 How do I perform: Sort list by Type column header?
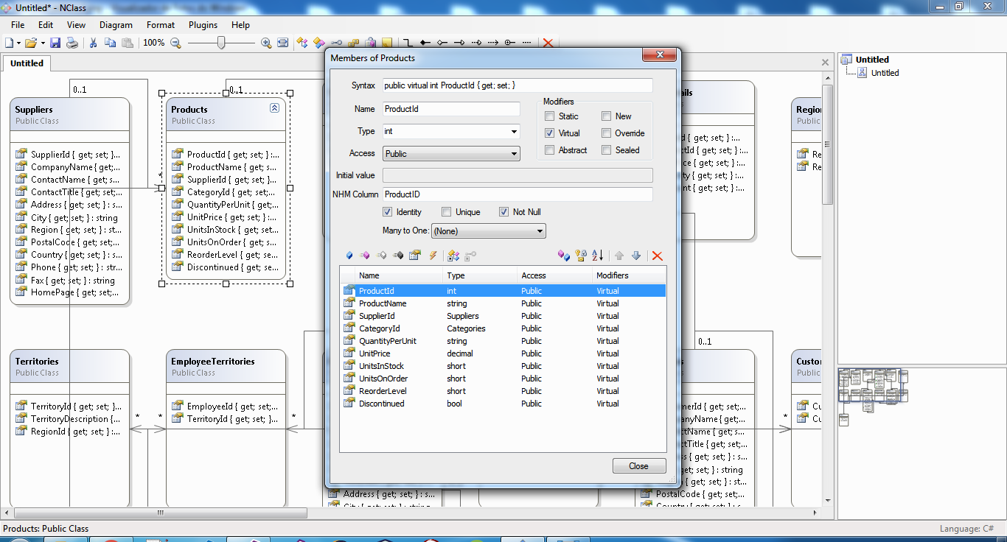click(481, 275)
